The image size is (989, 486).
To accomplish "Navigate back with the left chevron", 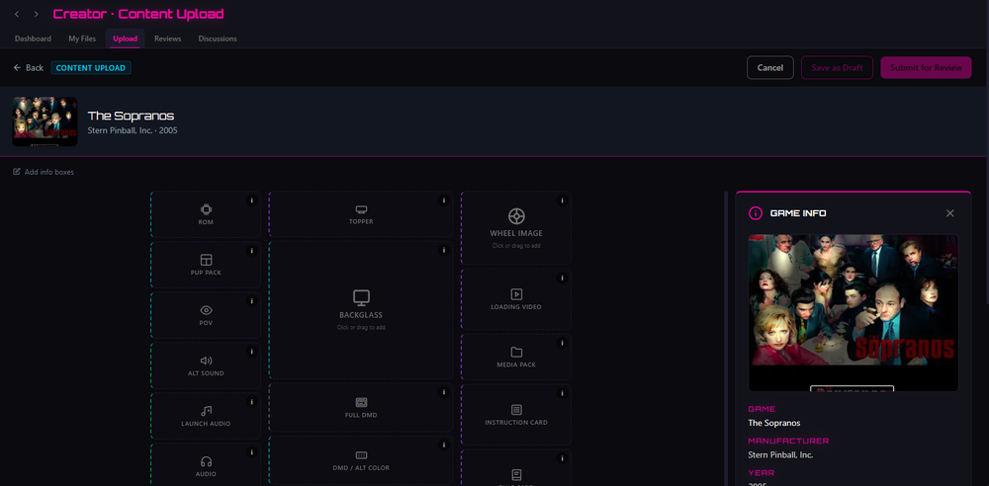I will [17, 14].
